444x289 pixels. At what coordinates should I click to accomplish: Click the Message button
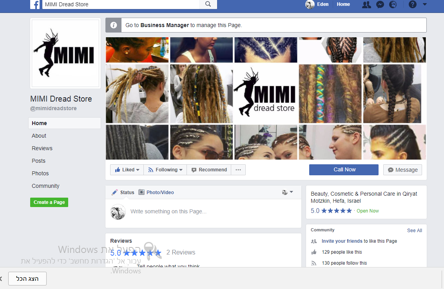[x=402, y=170]
